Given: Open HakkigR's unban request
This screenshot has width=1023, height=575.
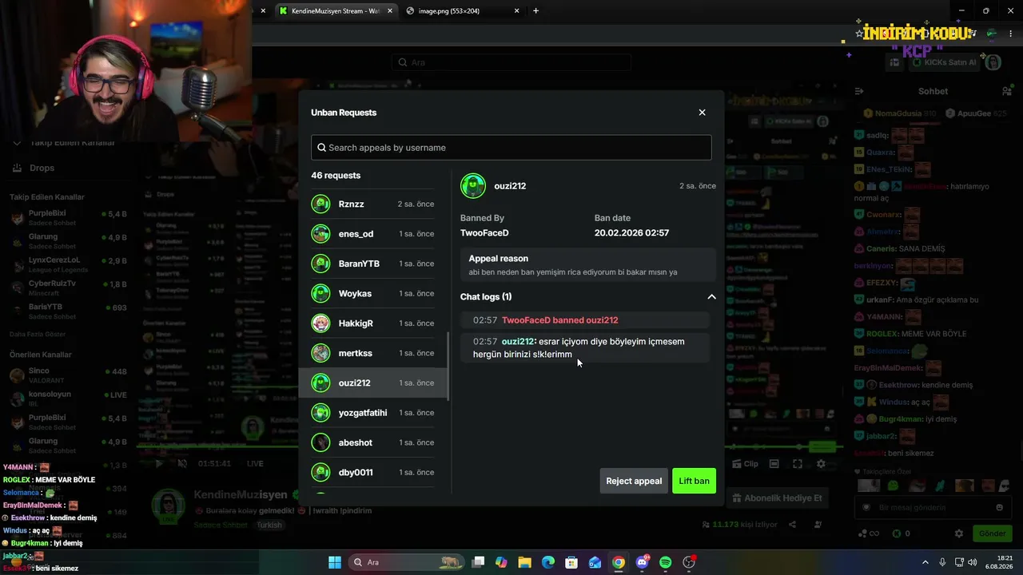Looking at the screenshot, I should pos(372,323).
